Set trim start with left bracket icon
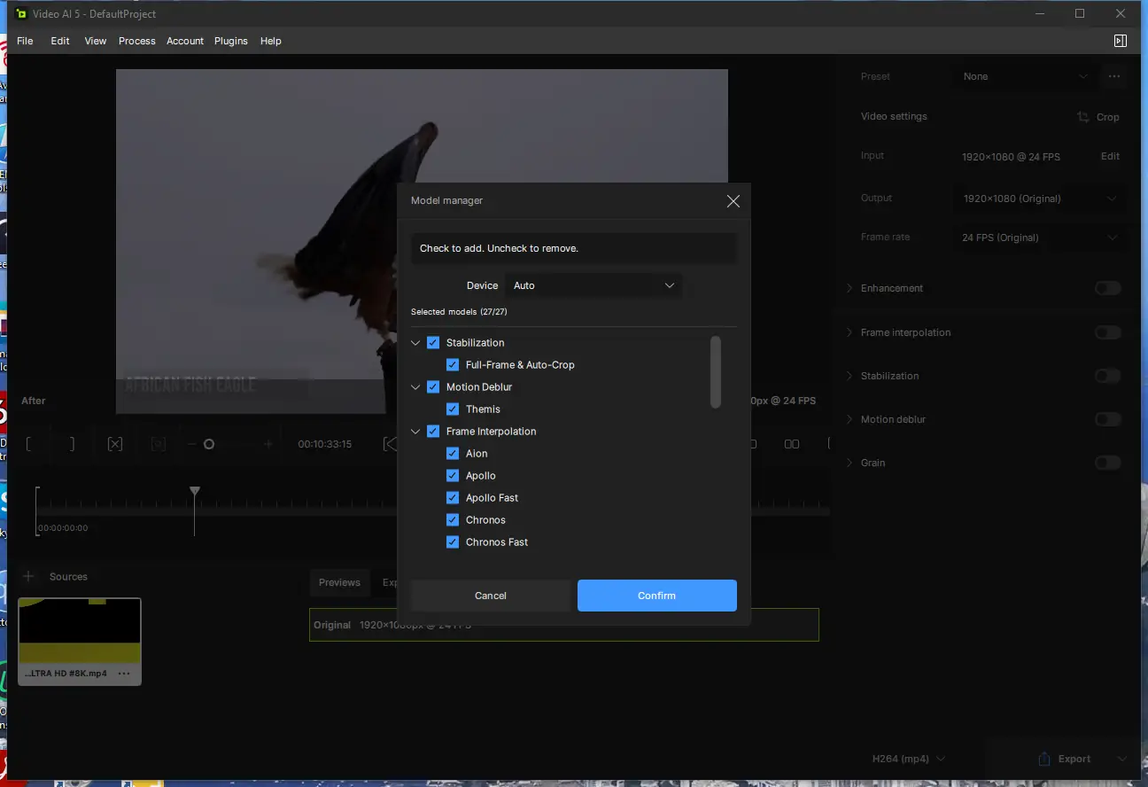Viewport: 1148px width, 787px height. [x=29, y=444]
